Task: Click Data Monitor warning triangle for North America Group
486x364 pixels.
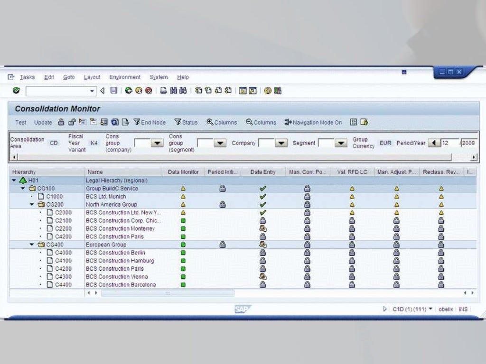Action: 183,205
